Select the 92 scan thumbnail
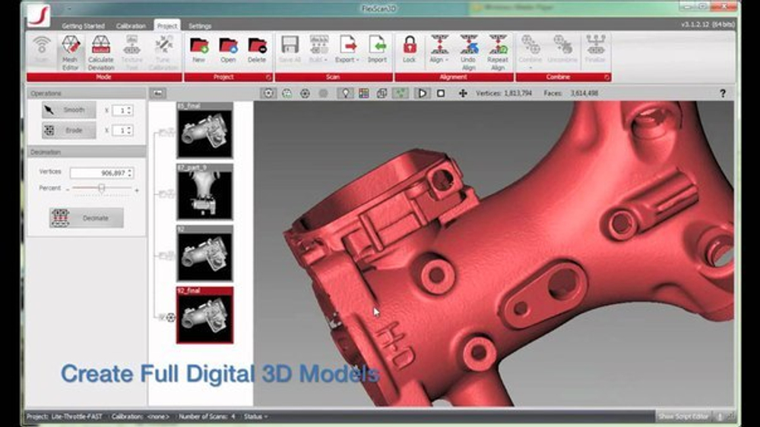The height and width of the screenshot is (427, 760). [x=204, y=253]
